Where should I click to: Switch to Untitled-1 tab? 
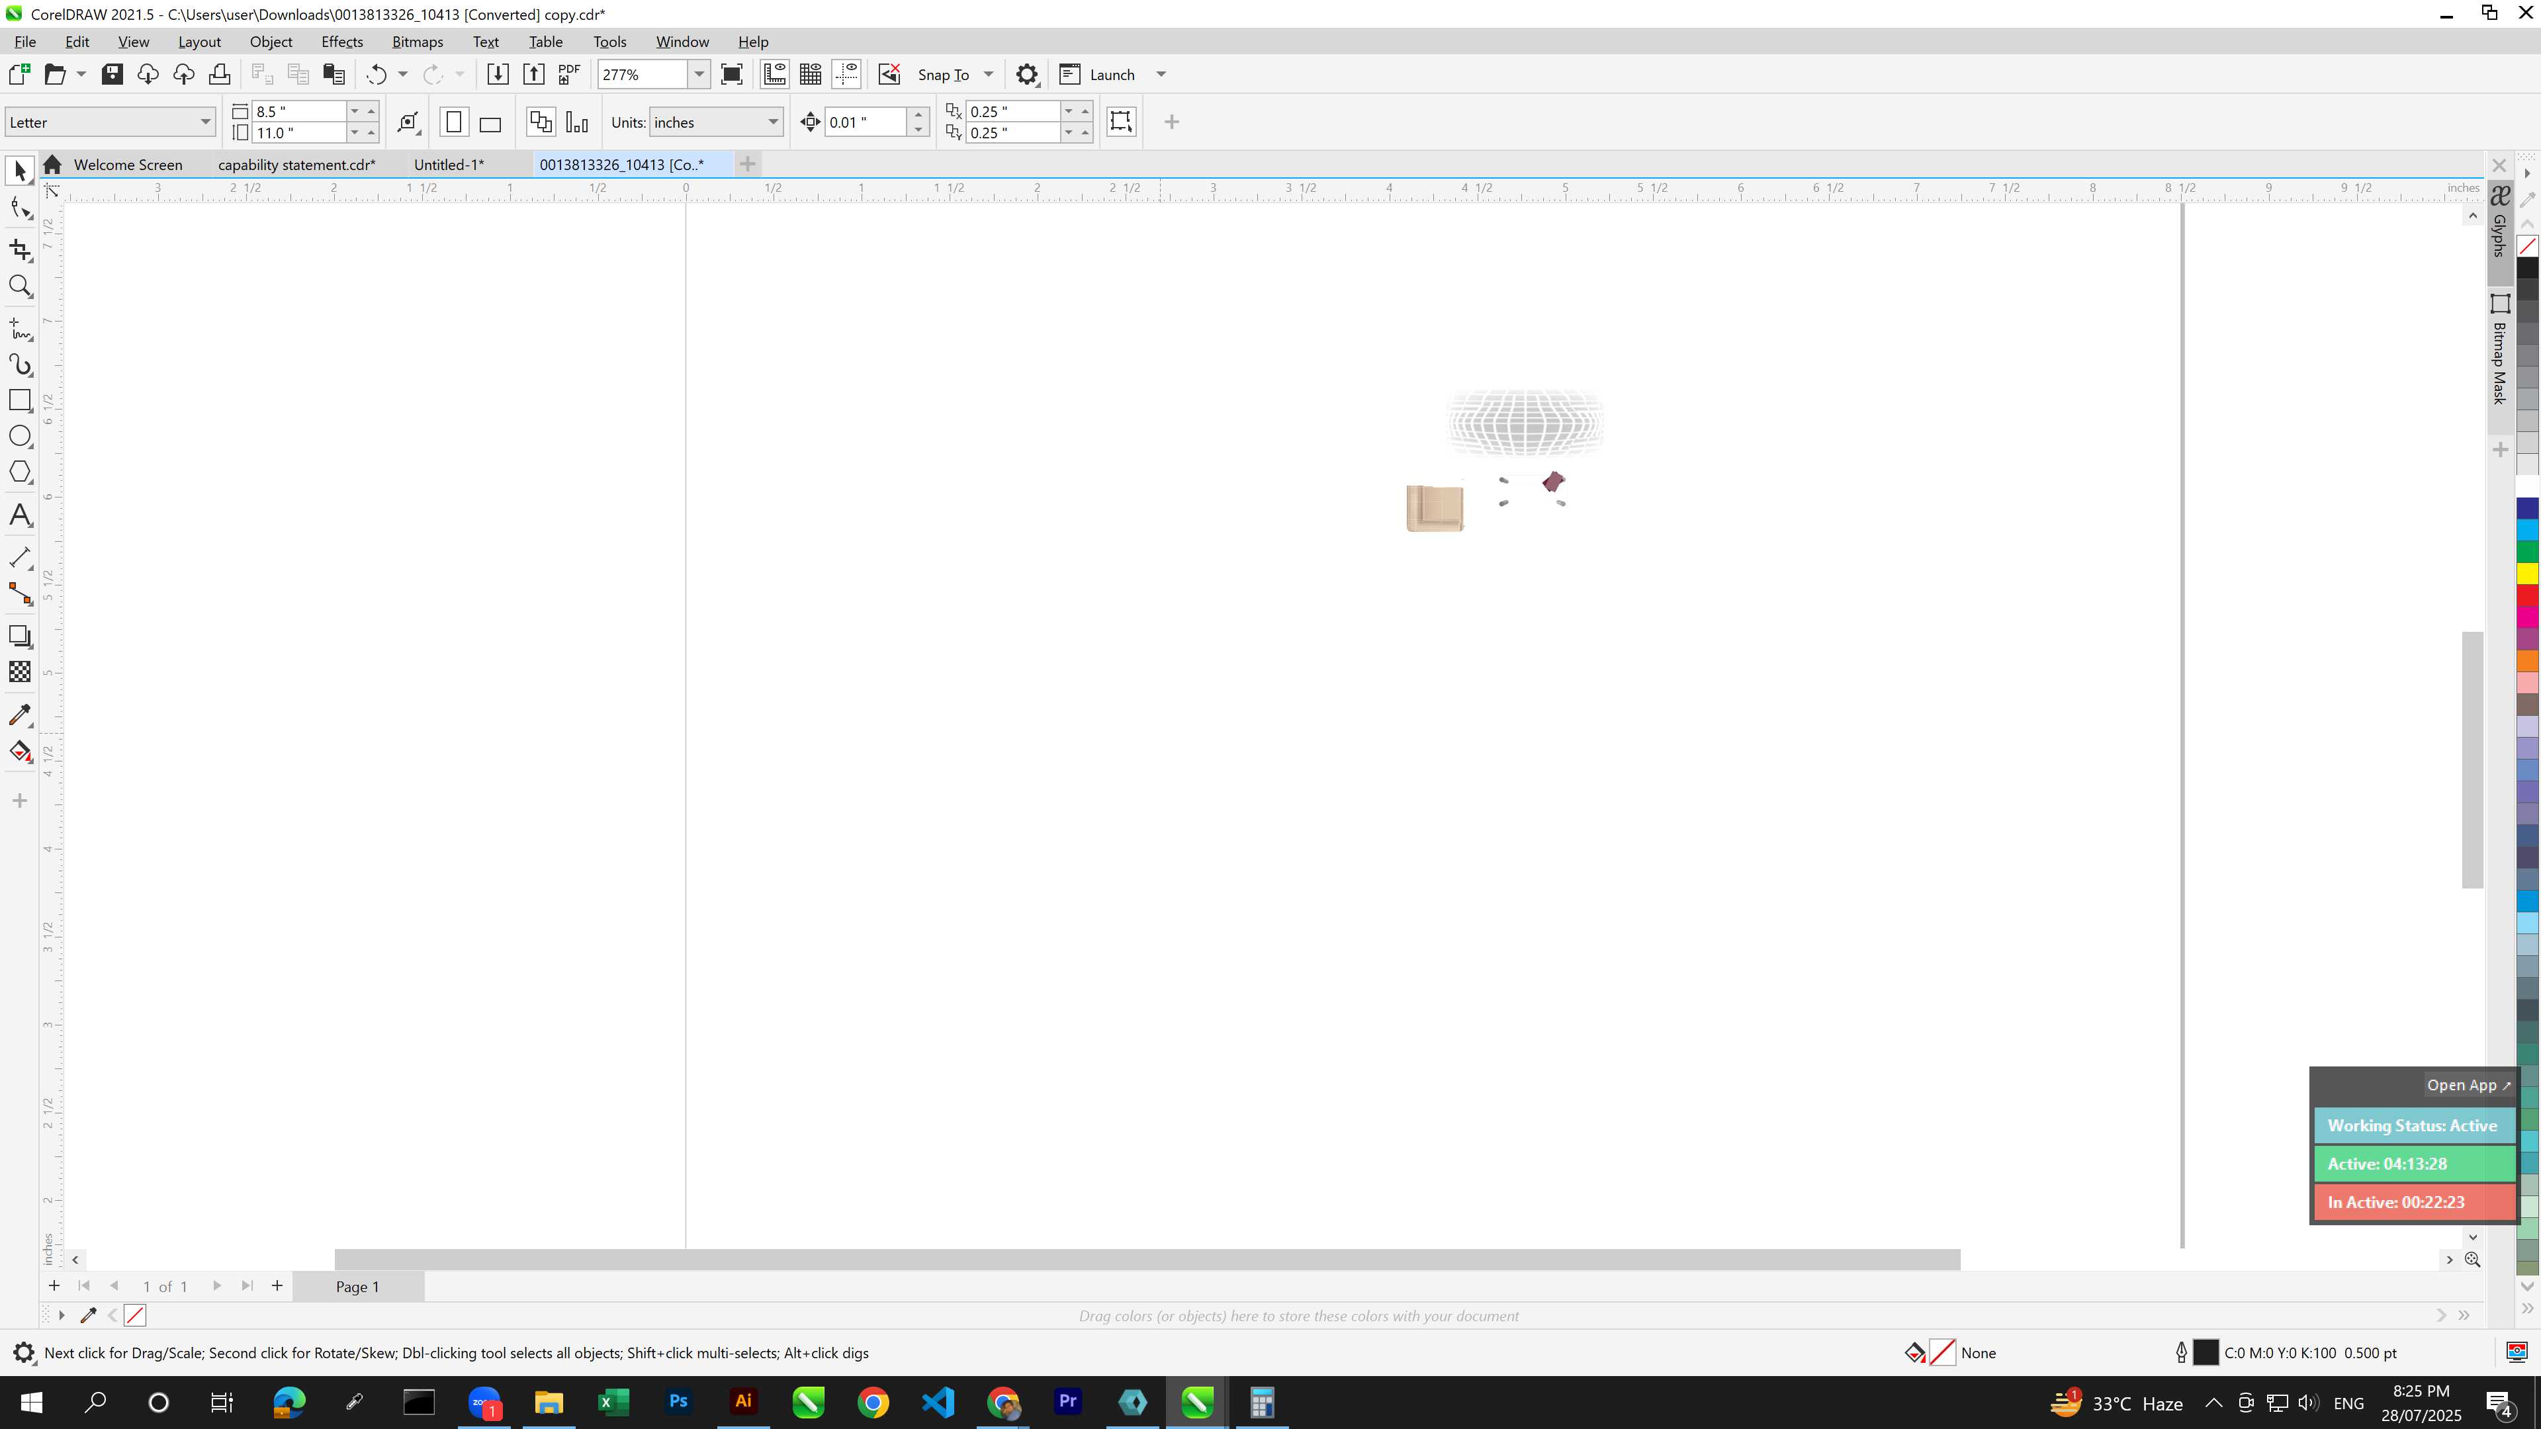(x=449, y=165)
